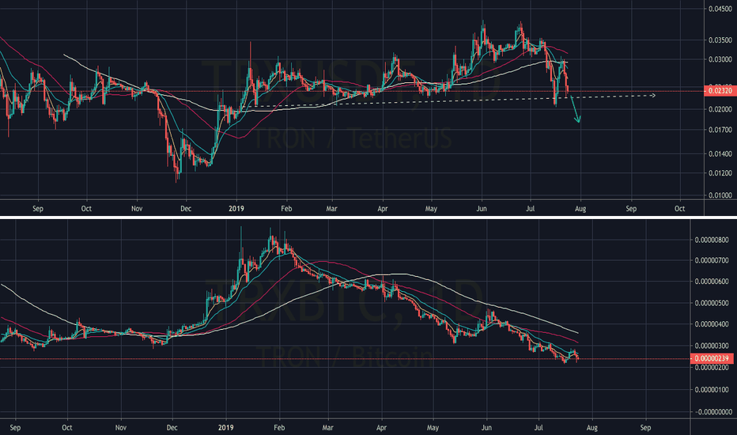Click the 2019 label on TRXUSDT time axis
This screenshot has height=435, width=737.
point(236,208)
